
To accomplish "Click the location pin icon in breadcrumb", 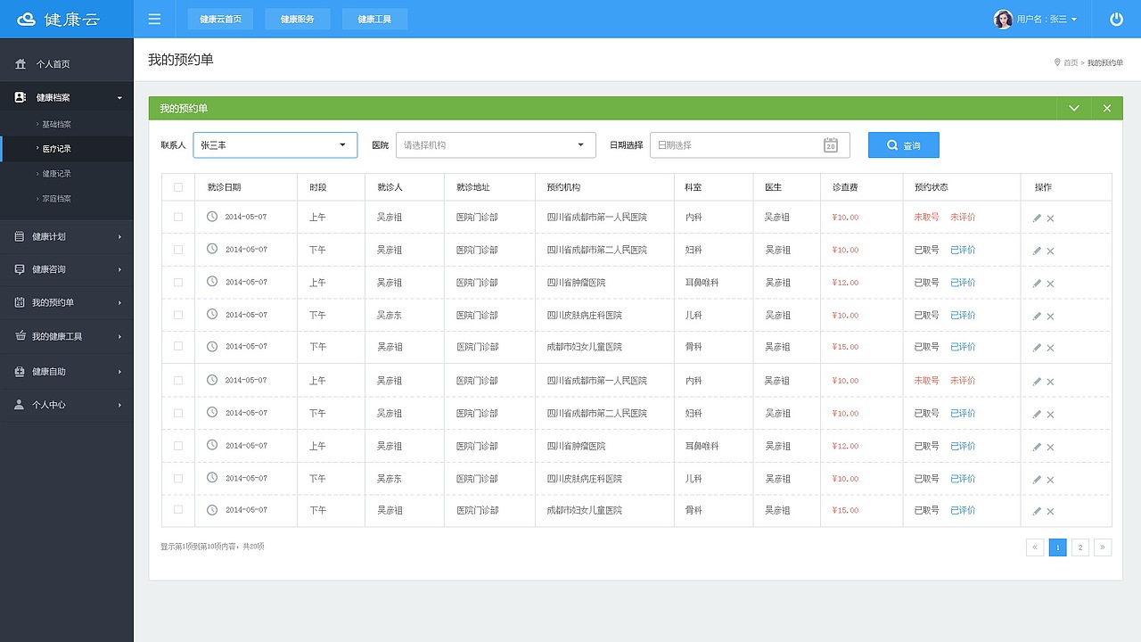I will click(x=1057, y=62).
